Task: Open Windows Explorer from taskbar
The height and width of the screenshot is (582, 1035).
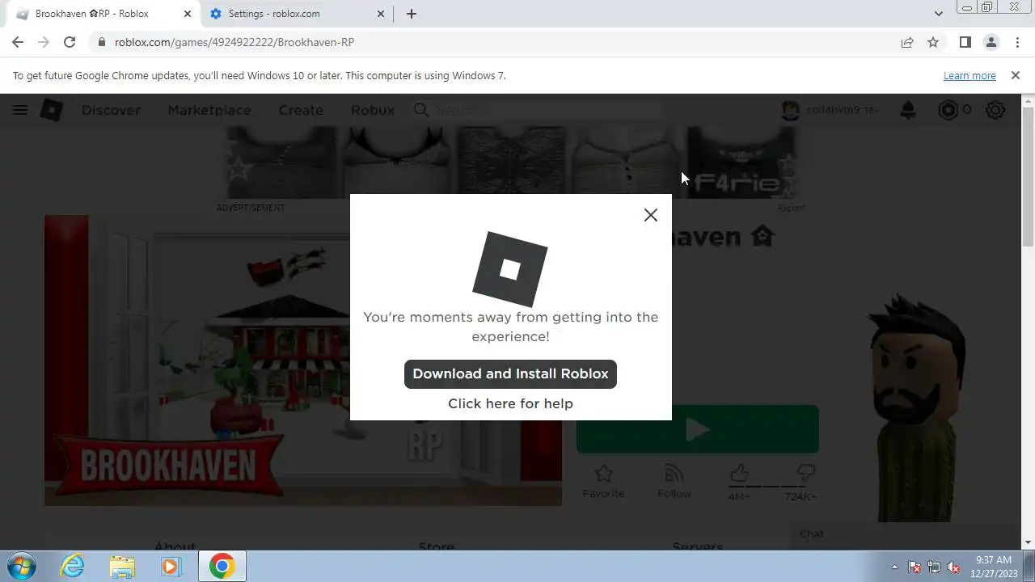Action: (122, 567)
